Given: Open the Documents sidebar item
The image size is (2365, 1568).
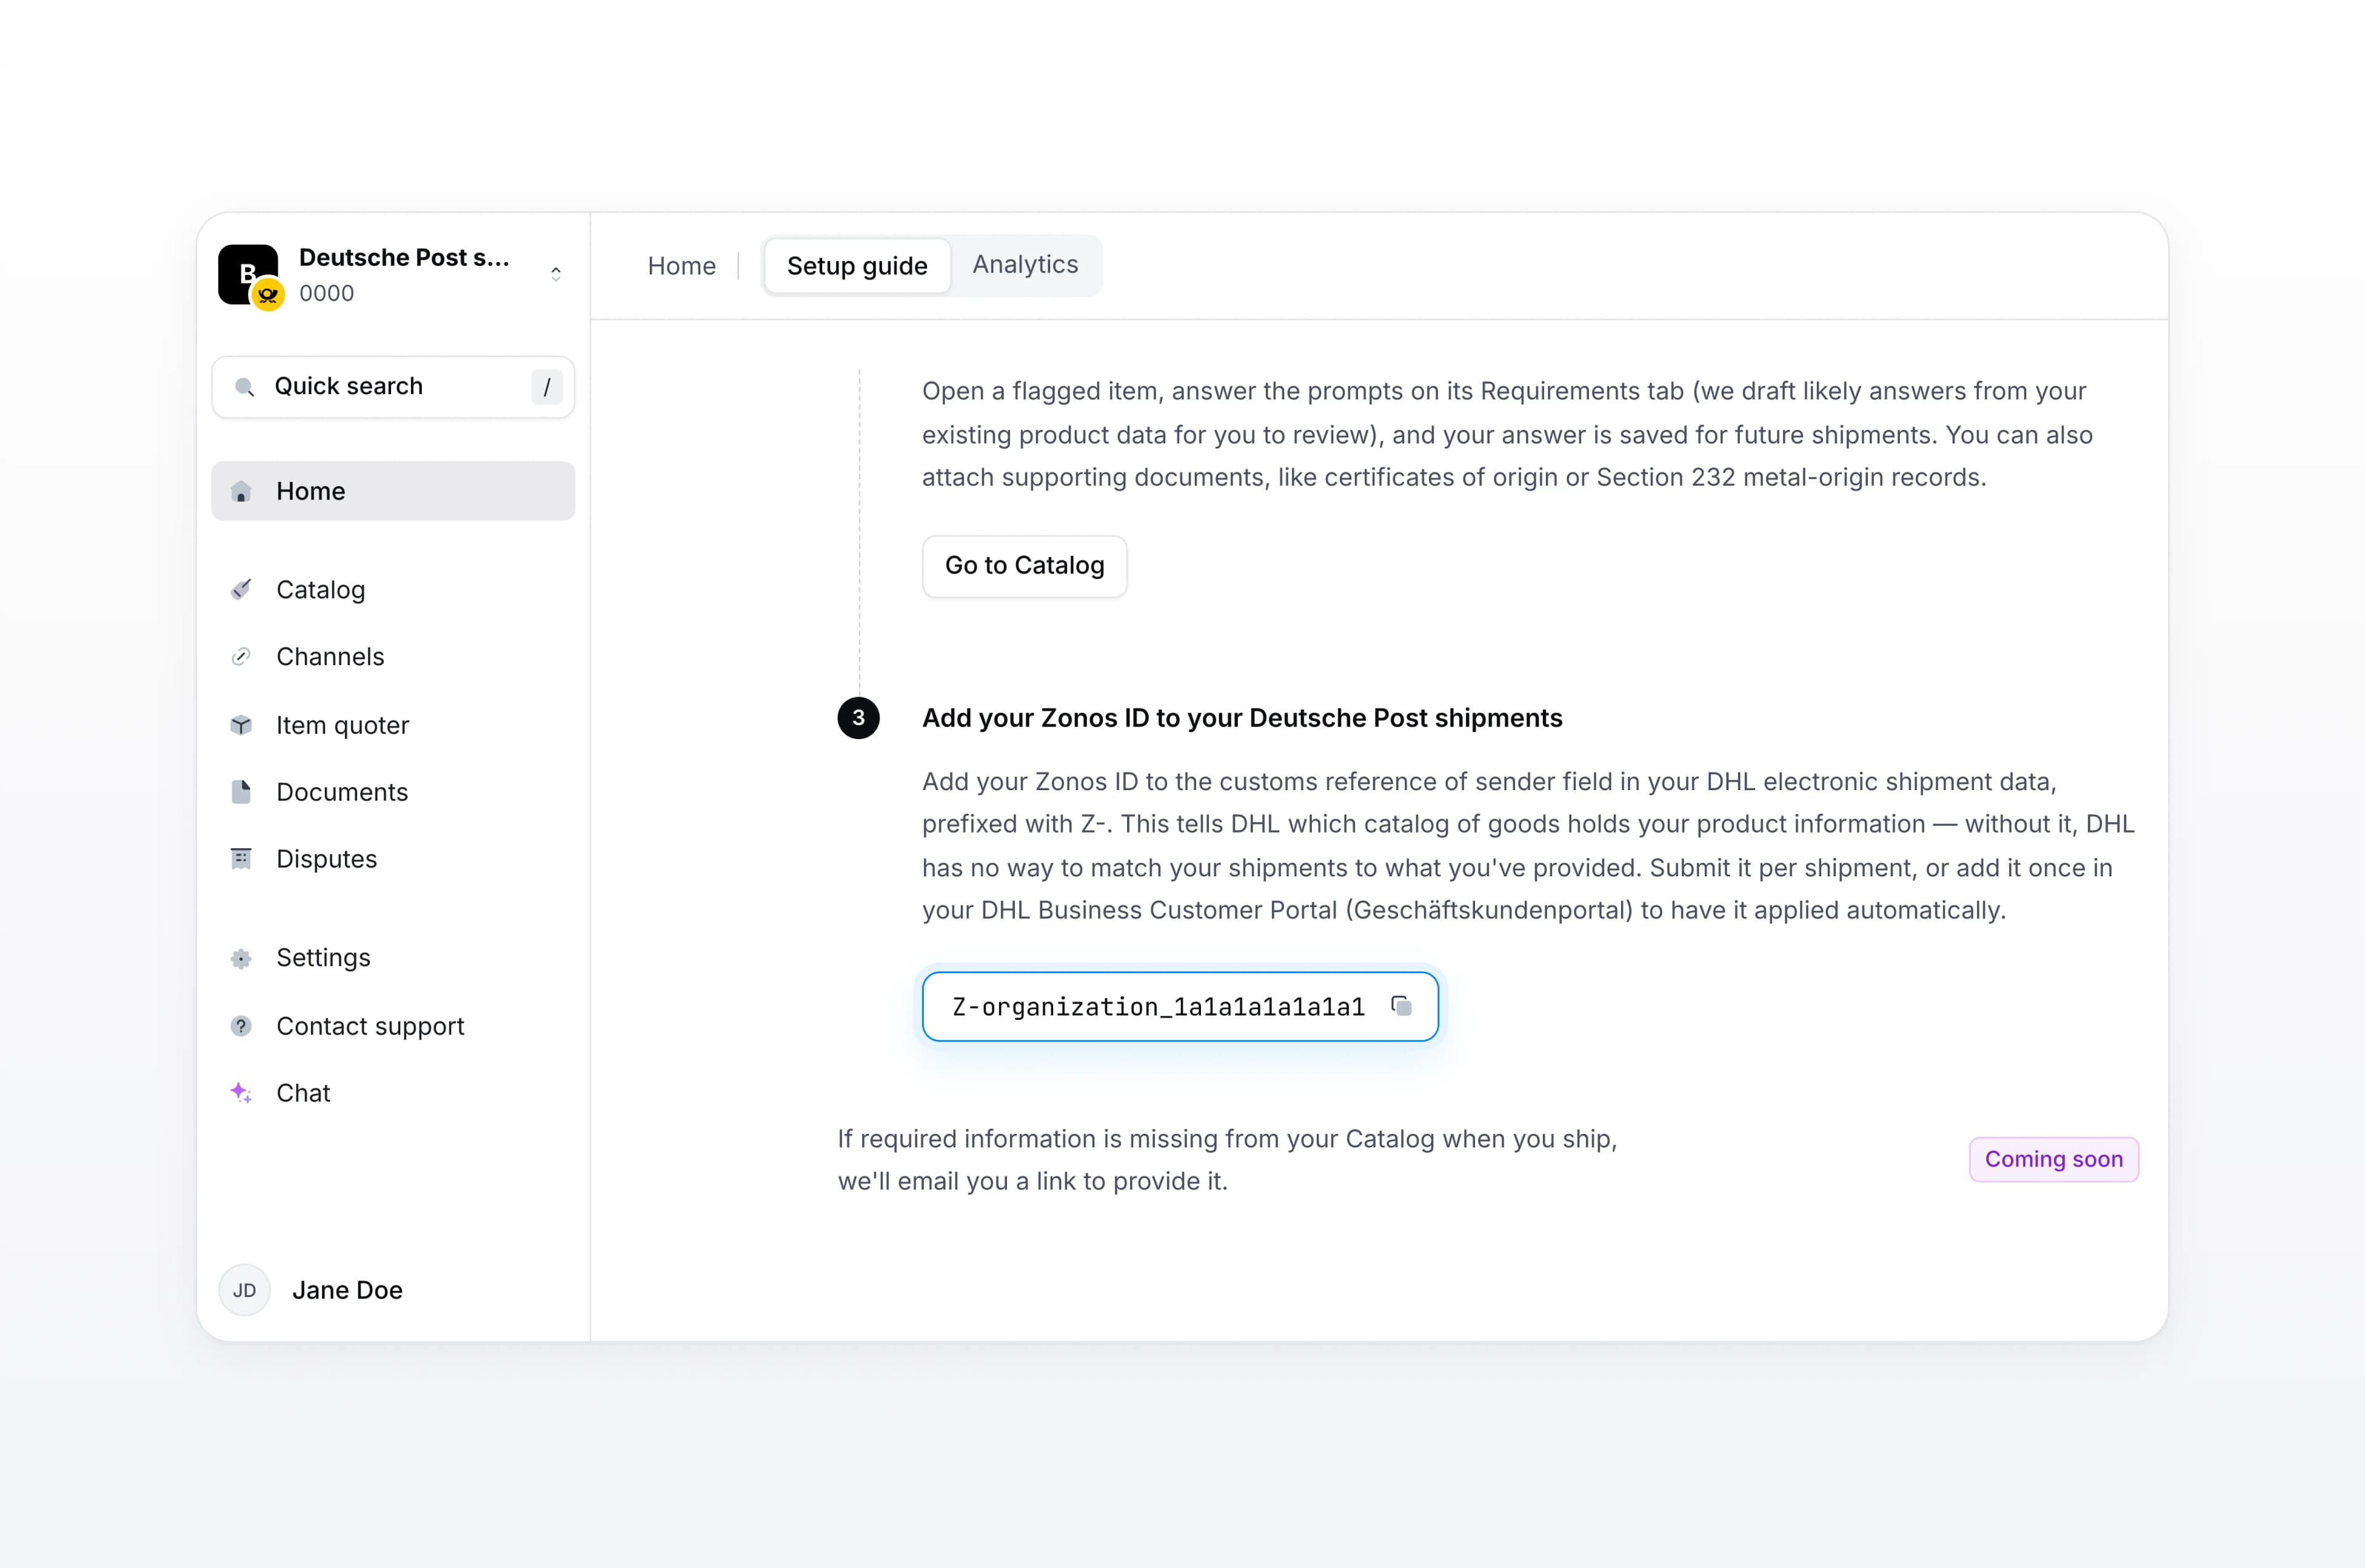Looking at the screenshot, I should 393,792.
